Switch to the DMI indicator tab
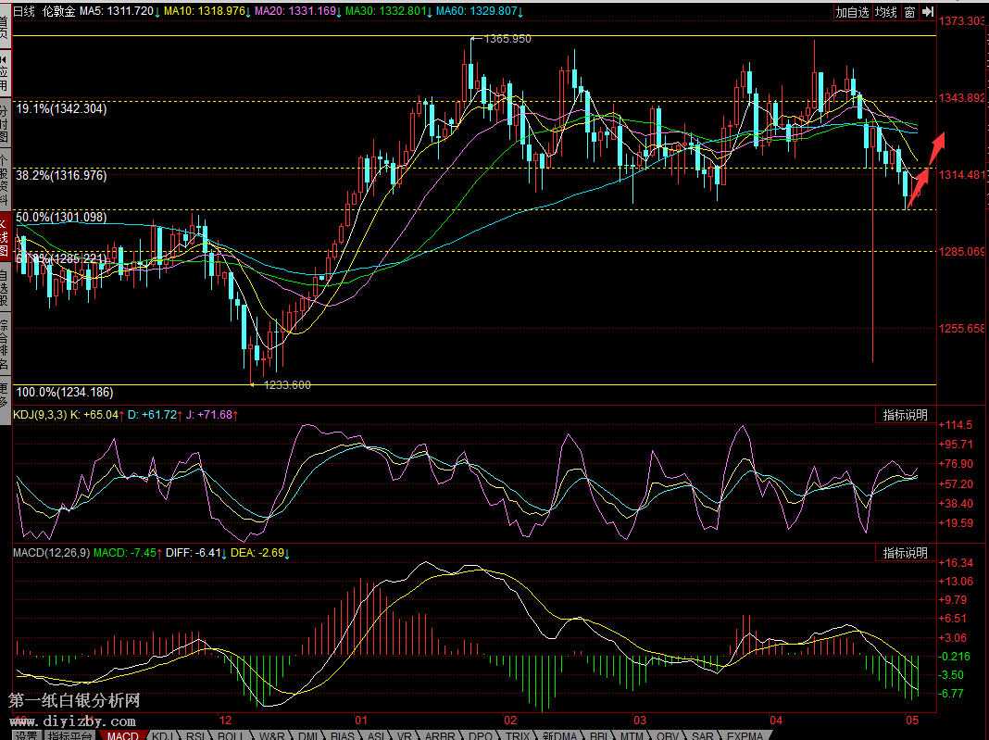The image size is (989, 740). click(307, 735)
